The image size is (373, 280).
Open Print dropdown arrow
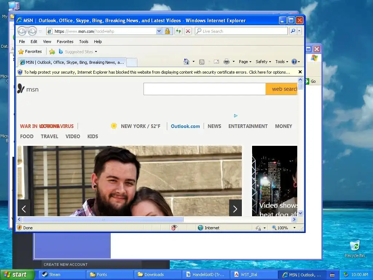[x=233, y=62]
